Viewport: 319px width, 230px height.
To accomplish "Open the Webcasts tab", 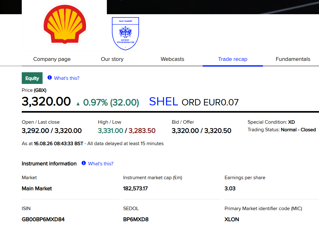I will 172,59.
